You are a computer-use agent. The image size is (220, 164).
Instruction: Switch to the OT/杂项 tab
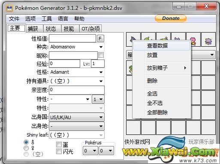pyautogui.click(x=90, y=29)
